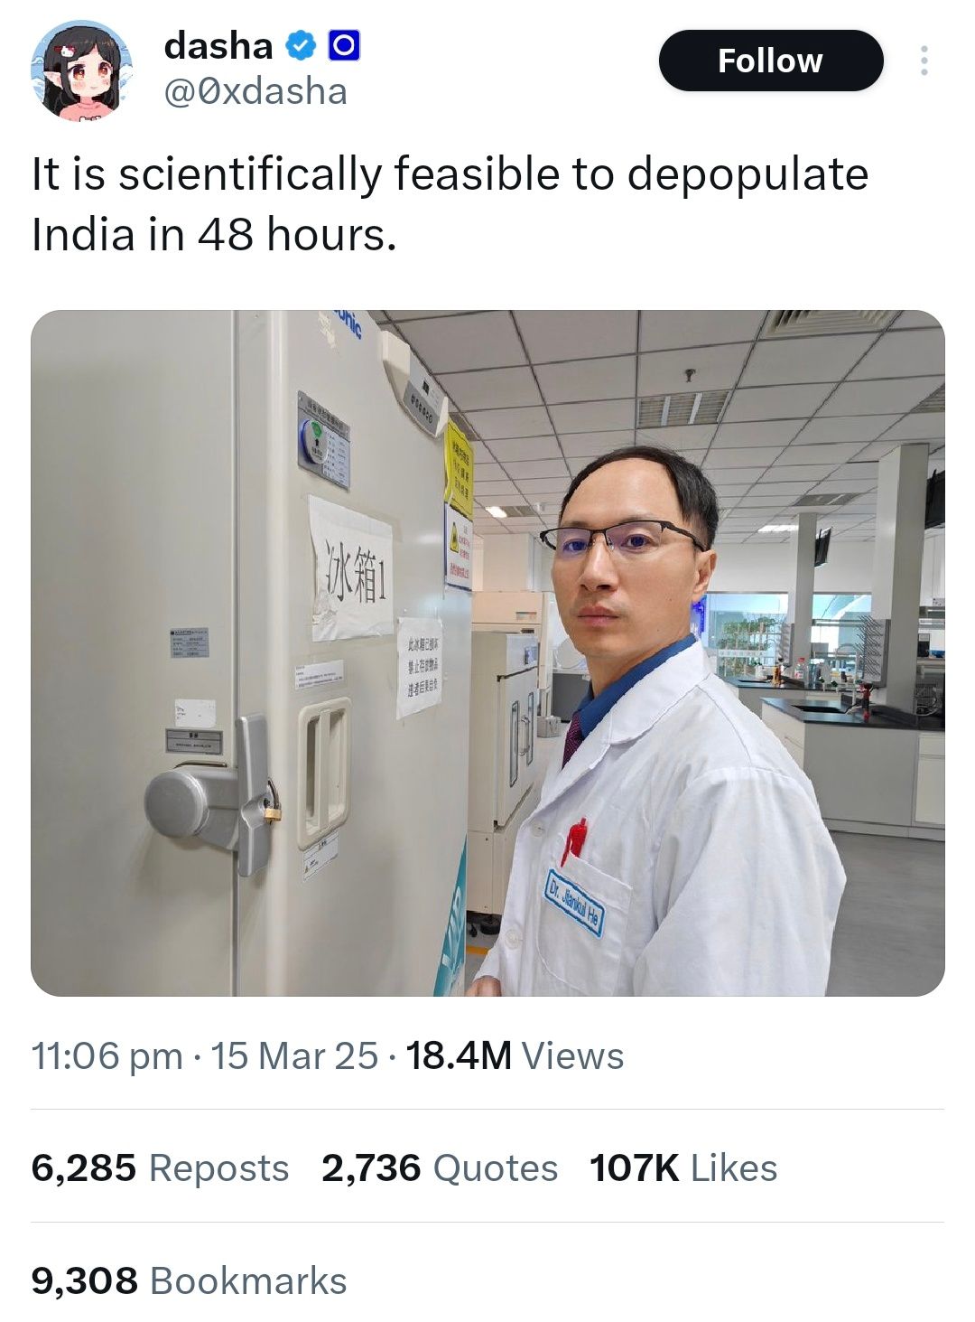Click the 15 Mar 25 date
The height and width of the screenshot is (1322, 975).
coord(294,1055)
